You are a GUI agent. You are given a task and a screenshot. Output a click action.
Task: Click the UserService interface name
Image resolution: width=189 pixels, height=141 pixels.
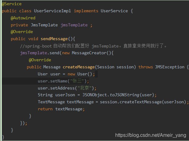pos(114,11)
